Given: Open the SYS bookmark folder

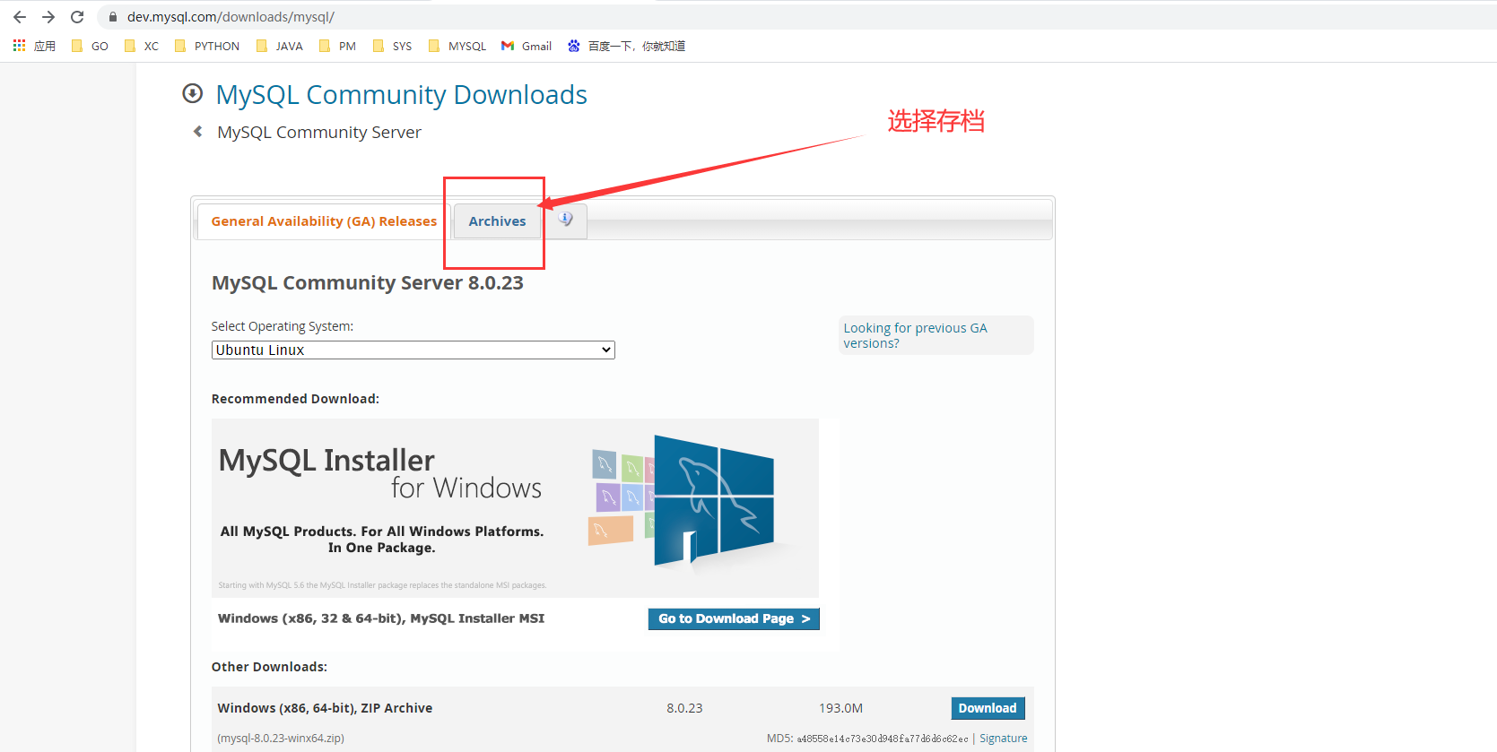Looking at the screenshot, I should [x=393, y=46].
